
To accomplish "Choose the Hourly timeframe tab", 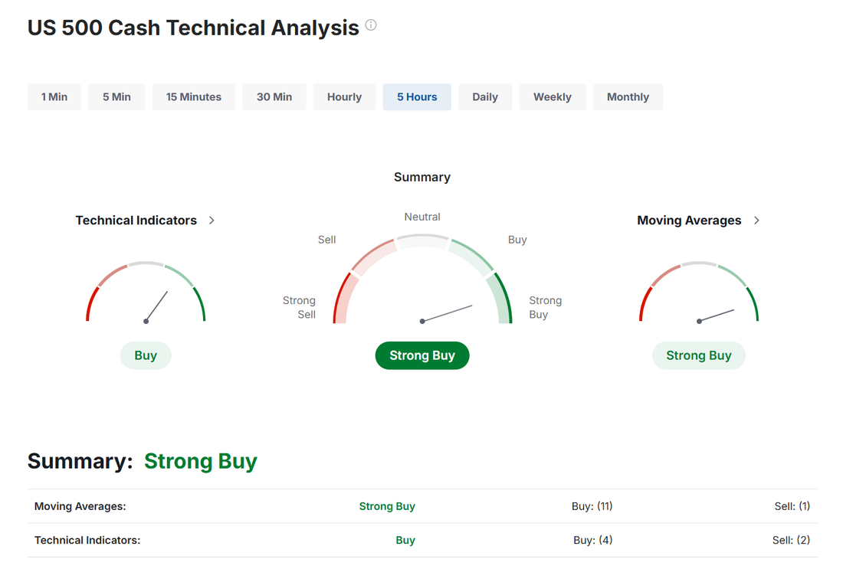I will tap(344, 96).
